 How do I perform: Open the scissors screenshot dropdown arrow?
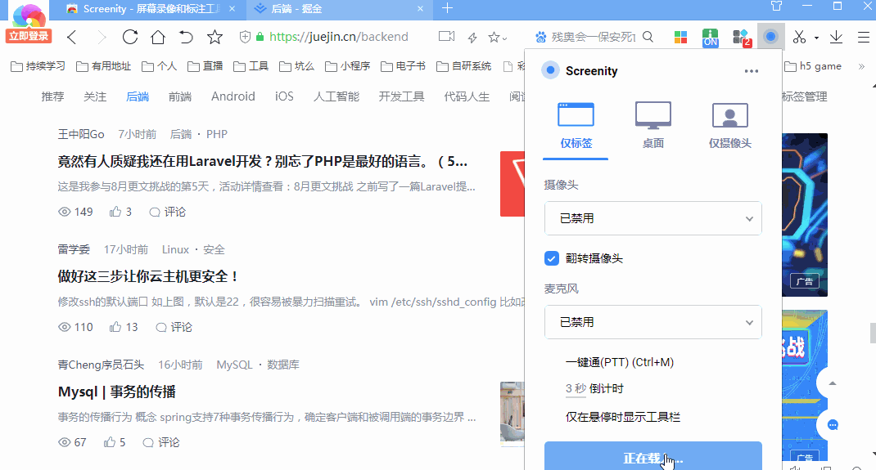pyautogui.click(x=816, y=38)
